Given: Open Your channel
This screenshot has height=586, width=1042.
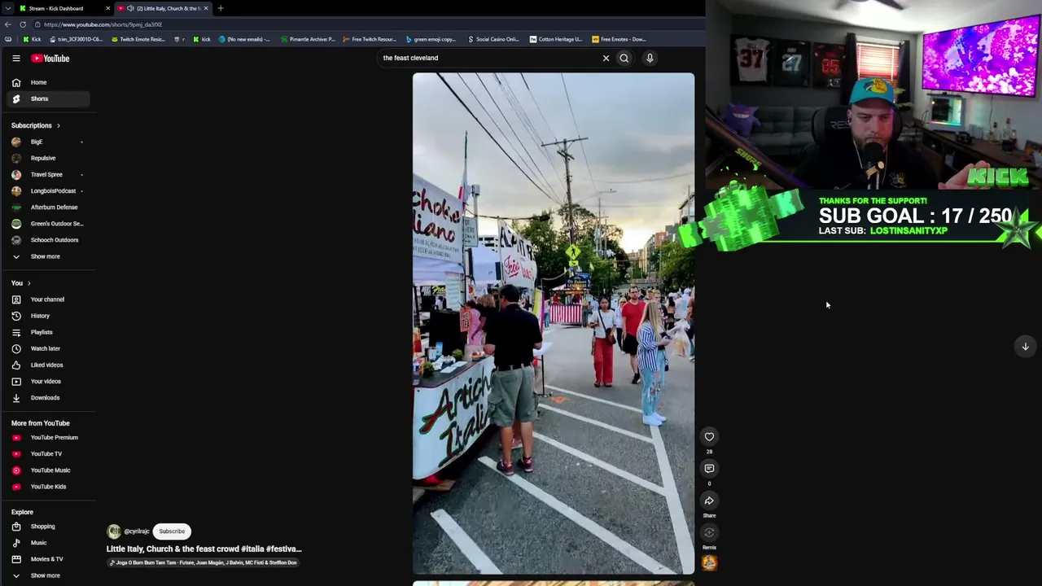Looking at the screenshot, I should 48,300.
